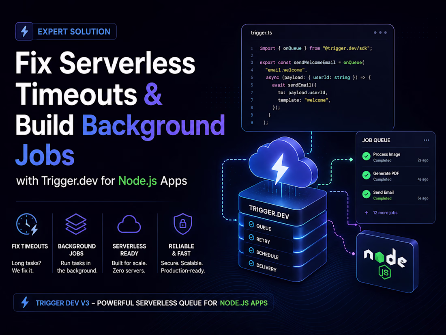Click the template: "welcome" code line
446x335 pixels.
pos(304,100)
